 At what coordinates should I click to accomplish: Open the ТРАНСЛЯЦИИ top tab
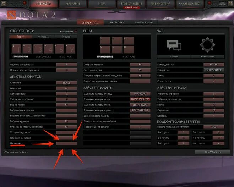click(131, 4)
